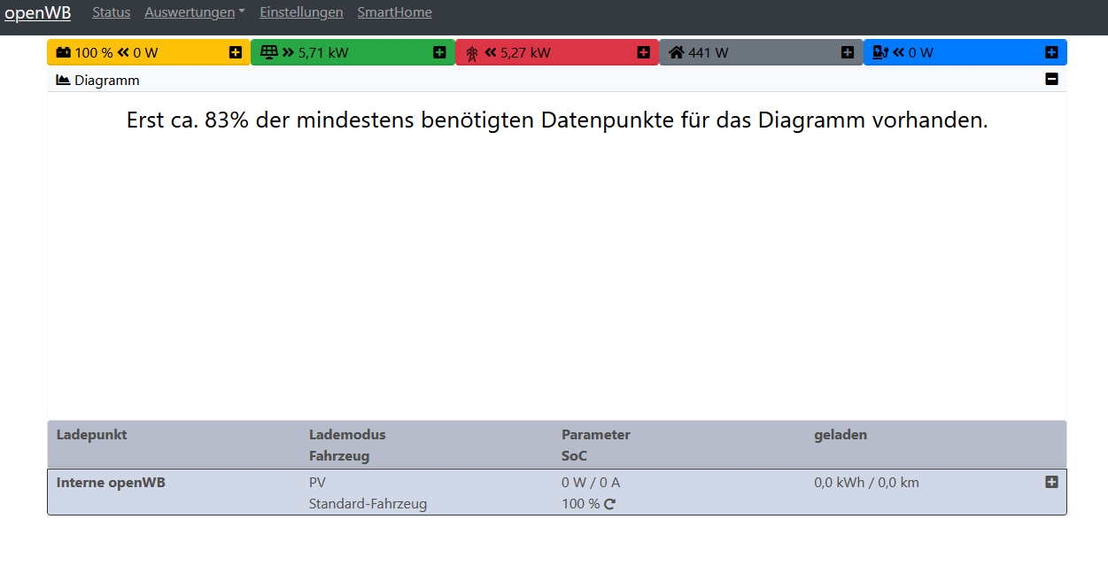Click the charging station icon in blue card
The image size is (1108, 566).
tap(880, 52)
